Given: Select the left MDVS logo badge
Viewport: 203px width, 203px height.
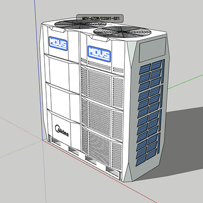Looking at the screenshot, I should point(58,44).
